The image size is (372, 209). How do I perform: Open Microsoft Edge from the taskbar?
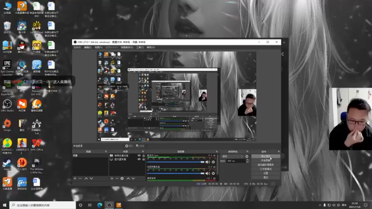coord(100,205)
